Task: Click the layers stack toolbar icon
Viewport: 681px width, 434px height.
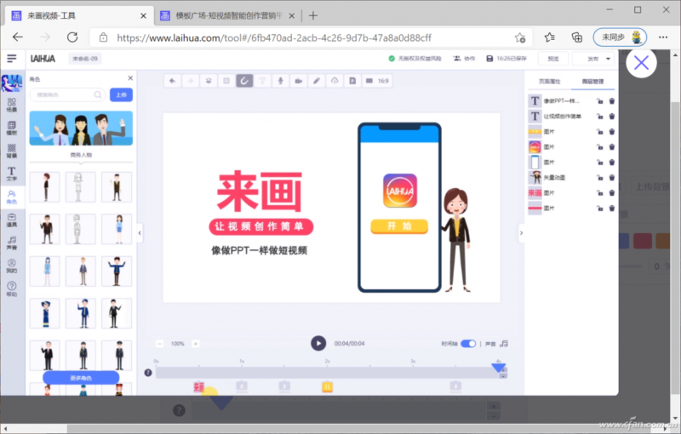Action: click(x=209, y=81)
